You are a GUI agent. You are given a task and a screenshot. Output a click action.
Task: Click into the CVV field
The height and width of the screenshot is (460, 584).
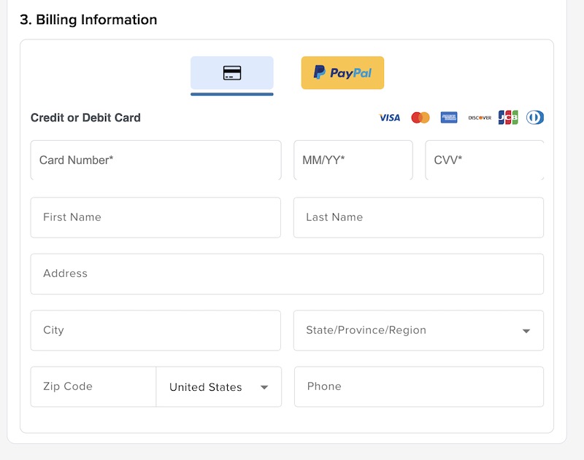pos(484,160)
